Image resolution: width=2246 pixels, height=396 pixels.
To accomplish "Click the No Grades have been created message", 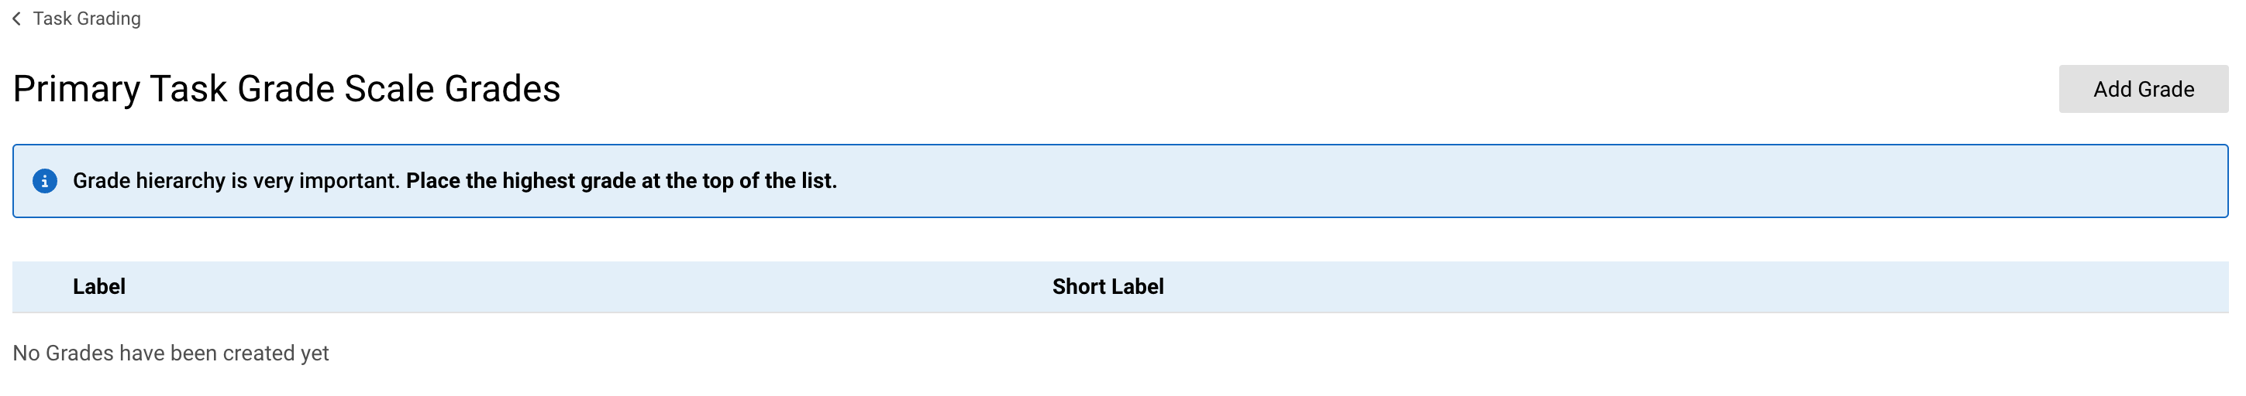I will [170, 353].
